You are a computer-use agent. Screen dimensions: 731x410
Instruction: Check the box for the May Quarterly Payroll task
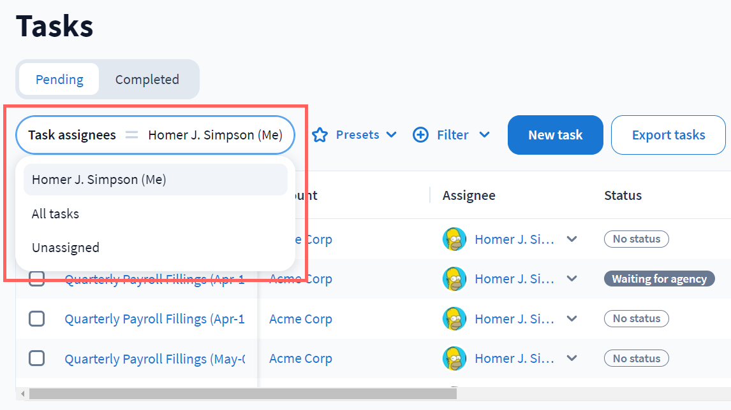coord(37,358)
